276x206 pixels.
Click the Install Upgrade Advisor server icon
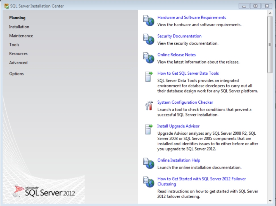pos(149,129)
